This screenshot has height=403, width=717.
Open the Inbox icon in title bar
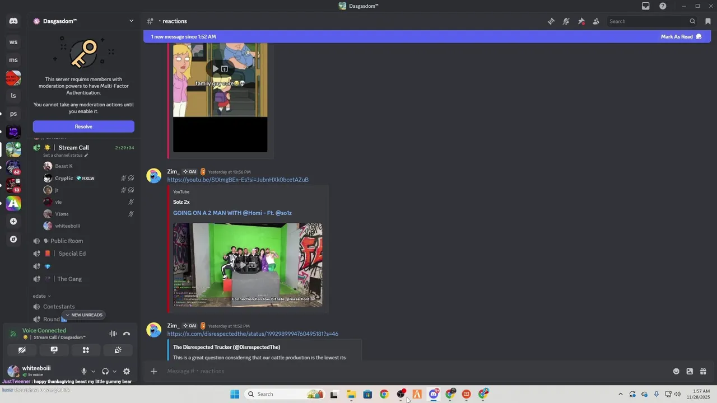click(646, 6)
